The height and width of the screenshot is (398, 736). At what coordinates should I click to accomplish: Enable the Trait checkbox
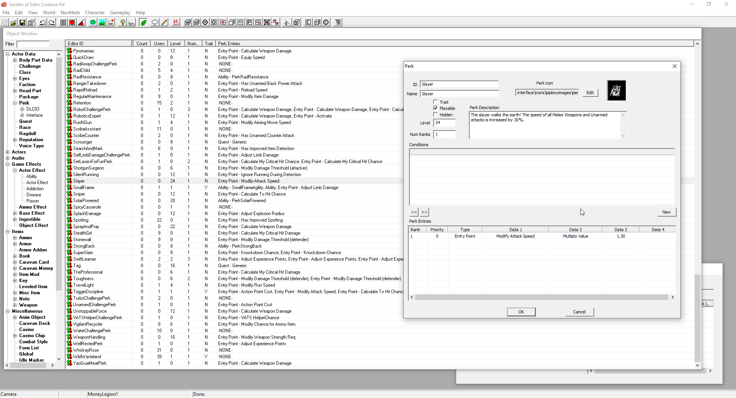pos(435,102)
